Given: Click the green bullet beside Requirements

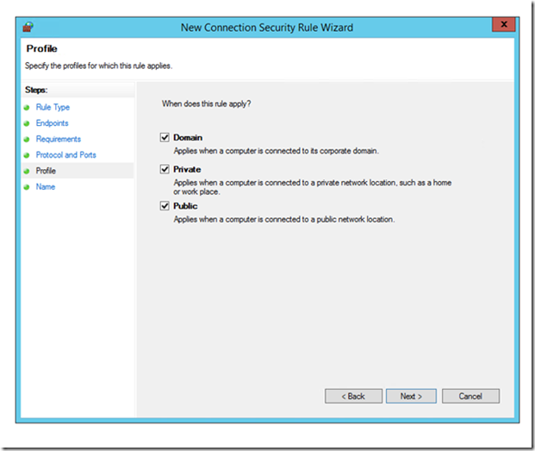Looking at the screenshot, I should pyautogui.click(x=27, y=140).
